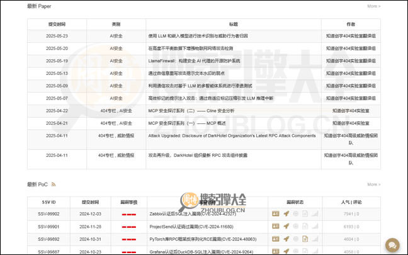The height and width of the screenshot is (255, 408).
Task: Click the PoC rocket icon in SSV-99901 row
Action: point(286,226)
